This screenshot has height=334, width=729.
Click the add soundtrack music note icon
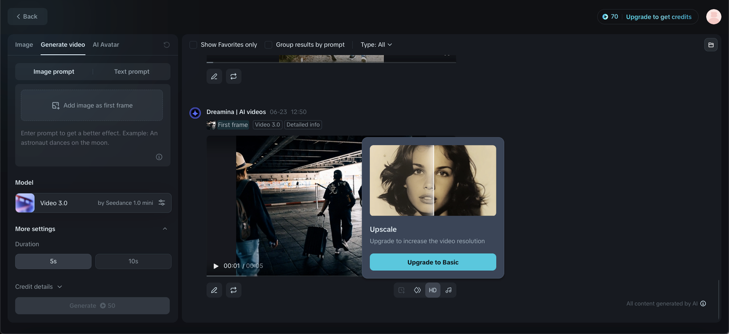point(448,290)
